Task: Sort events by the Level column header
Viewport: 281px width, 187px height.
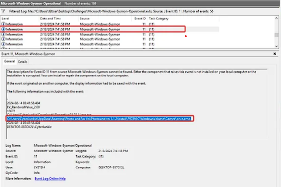Action: pyautogui.click(x=5, y=19)
